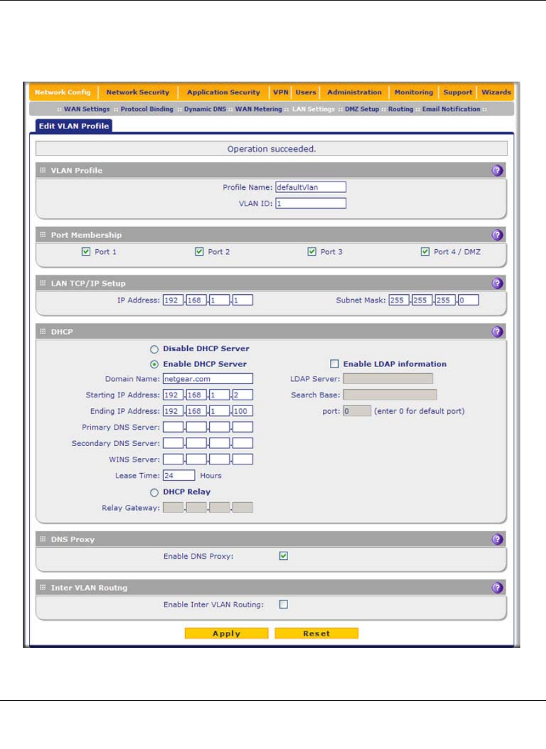This screenshot has width=546, height=749.
Task: Open help for Inter VLAN Routing section
Action: [x=497, y=588]
